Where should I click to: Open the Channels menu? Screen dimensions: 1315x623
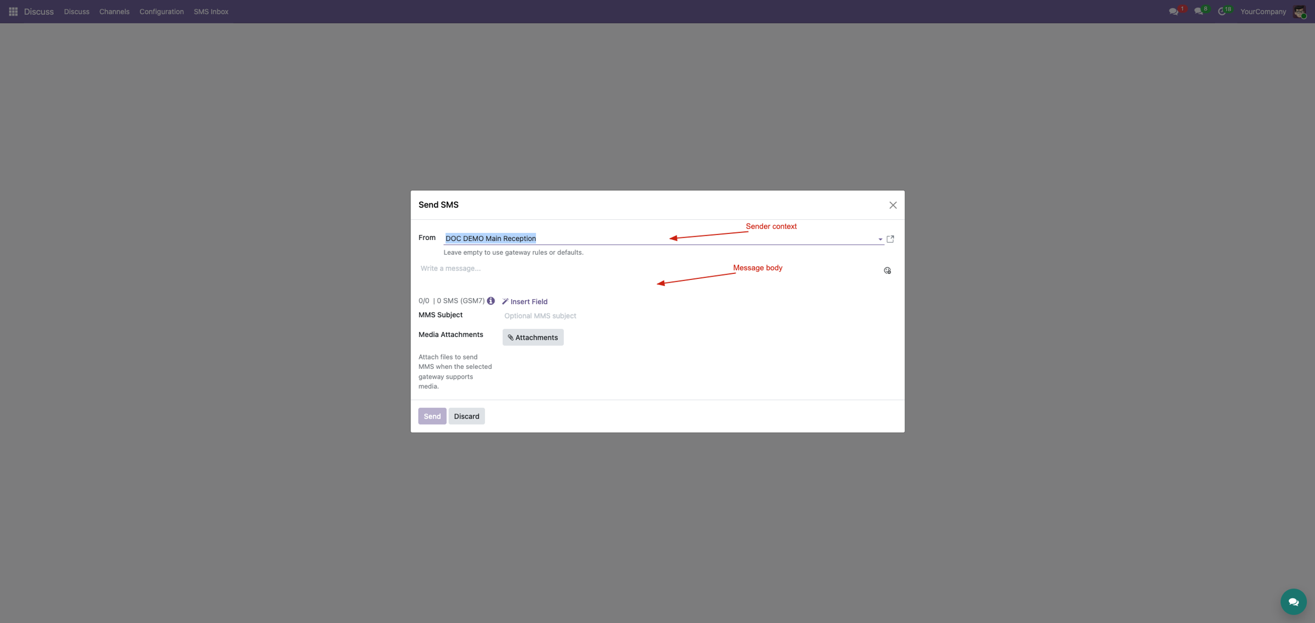tap(115, 12)
